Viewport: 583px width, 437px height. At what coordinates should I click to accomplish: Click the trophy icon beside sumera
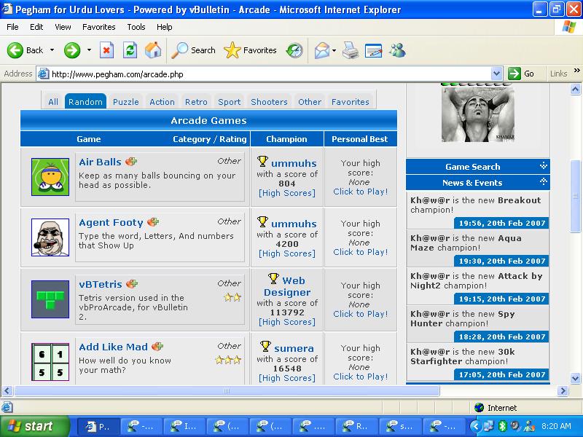pyautogui.click(x=265, y=347)
